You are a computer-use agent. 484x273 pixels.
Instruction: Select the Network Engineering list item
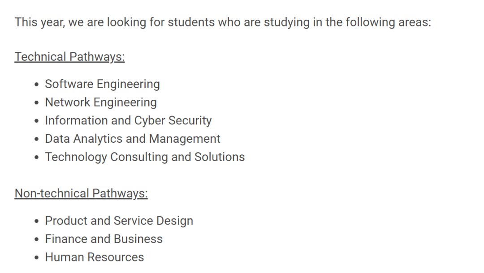pyautogui.click(x=101, y=102)
